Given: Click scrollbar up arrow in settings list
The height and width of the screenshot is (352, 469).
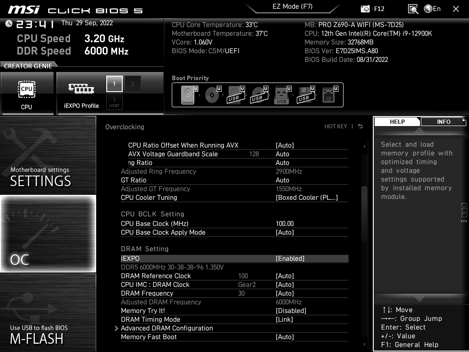Looking at the screenshot, I should click(x=364, y=146).
